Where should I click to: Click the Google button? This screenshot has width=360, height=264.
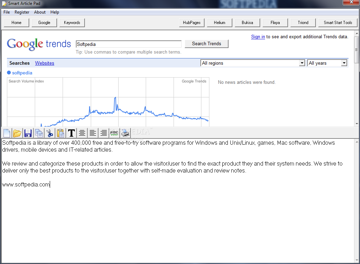(44, 23)
